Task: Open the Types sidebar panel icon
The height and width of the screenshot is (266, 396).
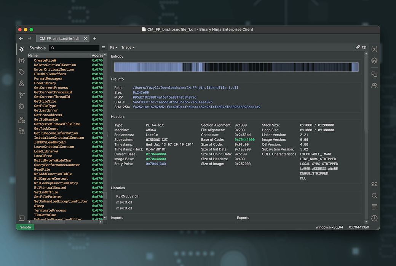Action: click(22, 60)
